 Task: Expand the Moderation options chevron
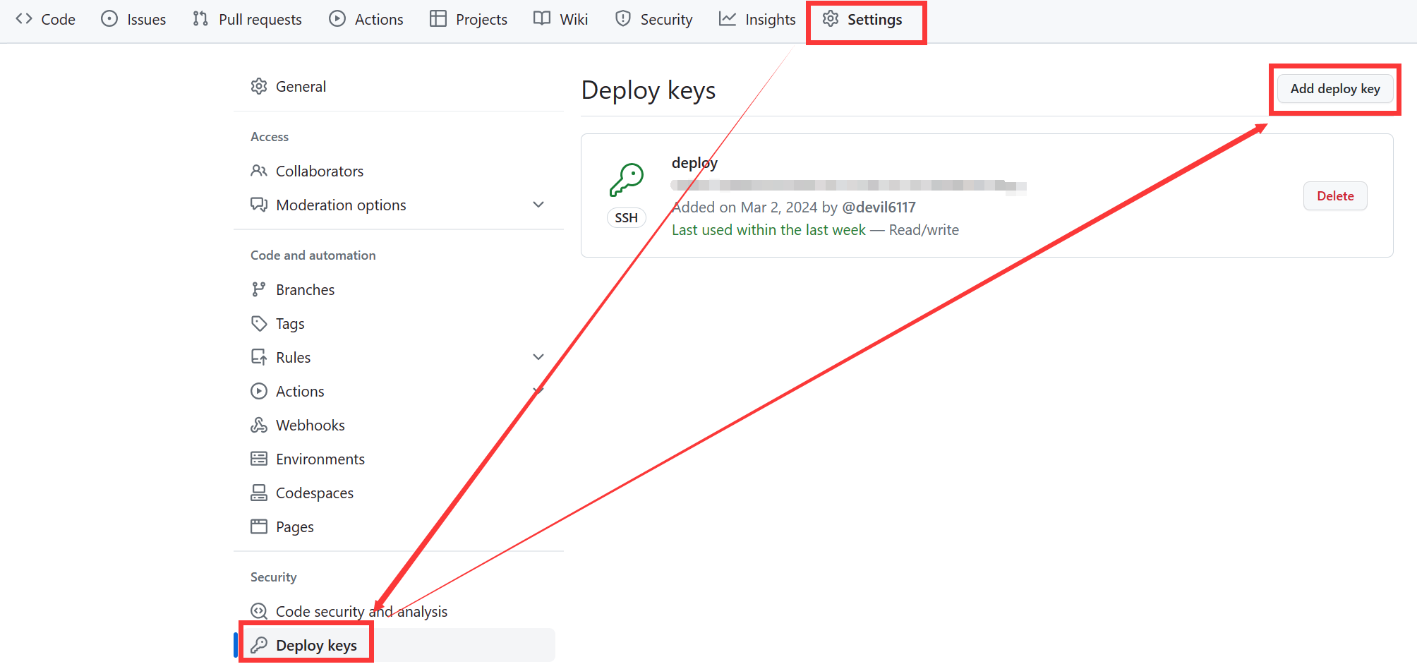coord(538,205)
